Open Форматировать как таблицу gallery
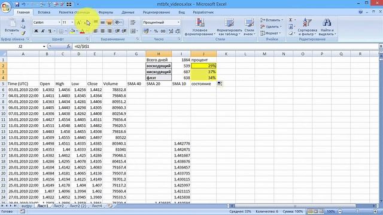Image resolution: width=383 pixels, height=215 pixels. pyautogui.click(x=229, y=27)
